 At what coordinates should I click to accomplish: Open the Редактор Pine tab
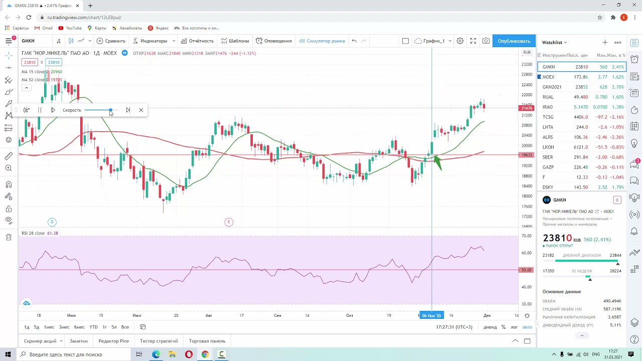(x=114, y=341)
